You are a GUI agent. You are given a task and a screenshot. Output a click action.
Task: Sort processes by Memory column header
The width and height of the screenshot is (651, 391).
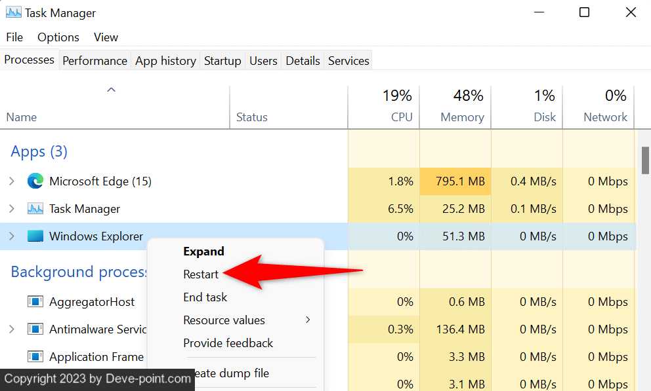461,117
